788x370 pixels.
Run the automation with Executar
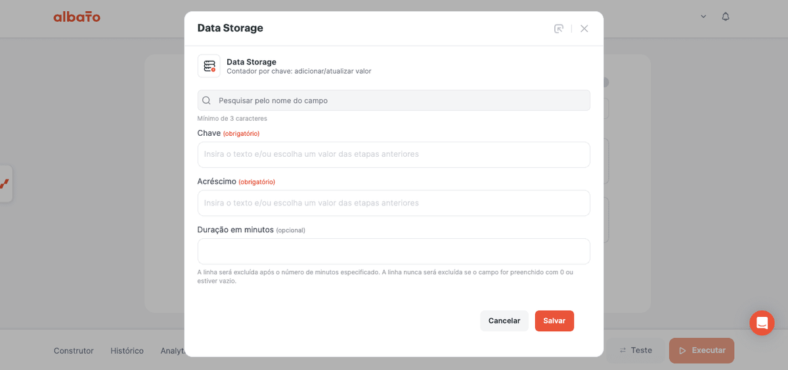coord(701,350)
